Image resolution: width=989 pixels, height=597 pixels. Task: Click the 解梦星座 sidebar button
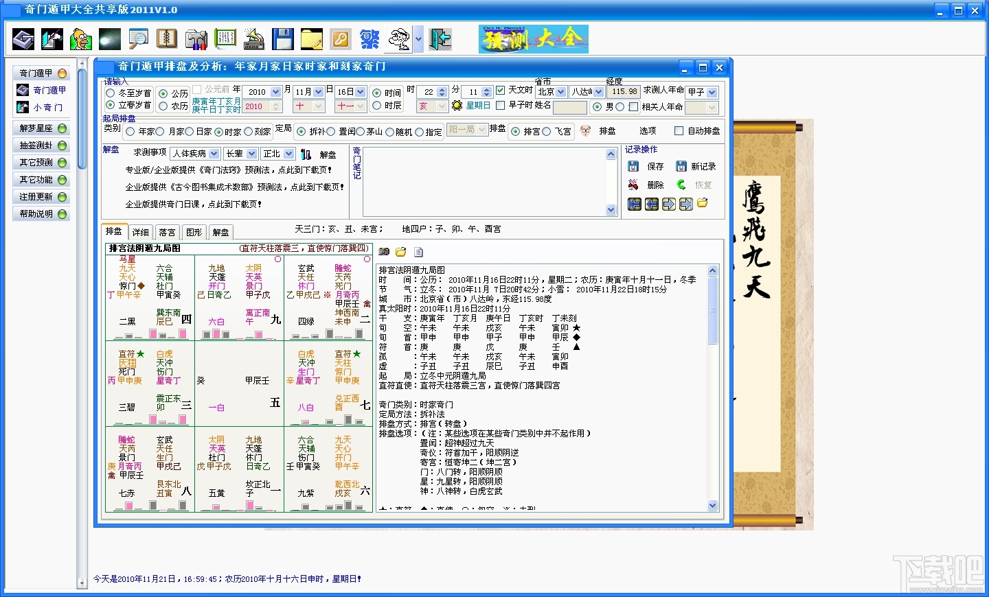click(x=42, y=128)
